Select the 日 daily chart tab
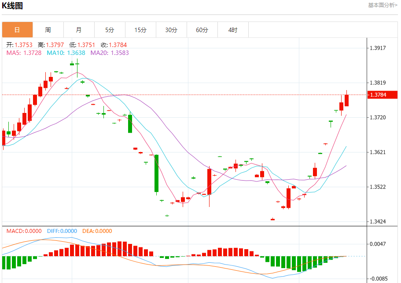The width and height of the screenshot is (401, 283). pos(18,30)
